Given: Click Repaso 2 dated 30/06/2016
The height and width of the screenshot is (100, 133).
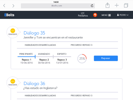Looking at the screenshot, I should coord(44,61).
